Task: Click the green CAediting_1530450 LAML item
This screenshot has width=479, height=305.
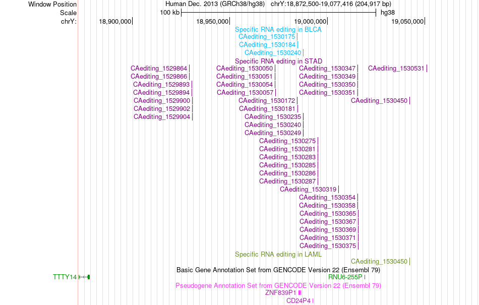Action: tap(379, 261)
